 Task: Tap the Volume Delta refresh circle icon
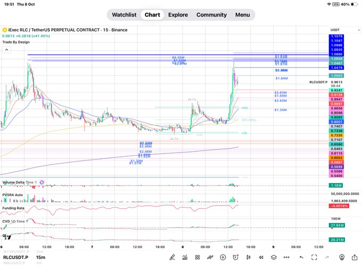tap(42, 182)
